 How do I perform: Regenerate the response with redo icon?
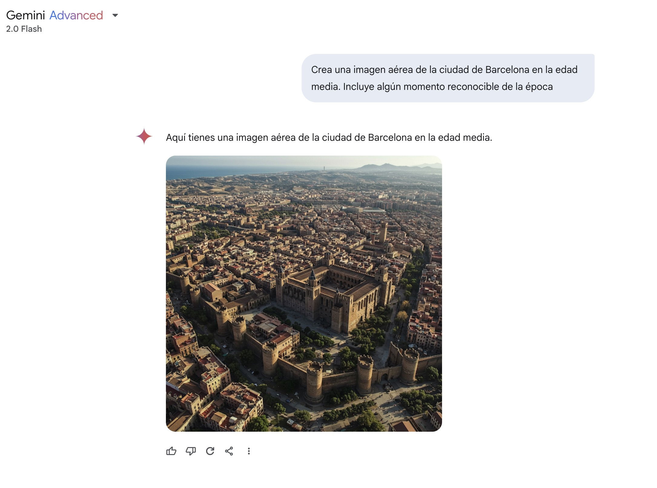210,451
